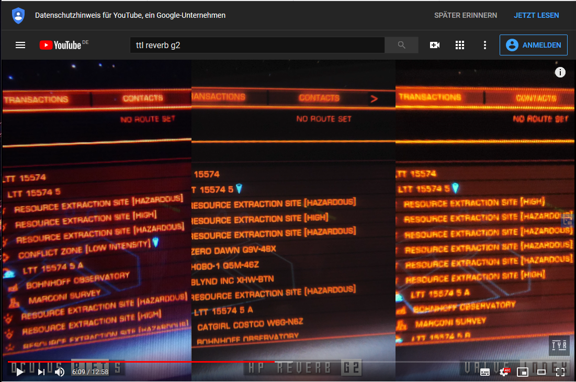This screenshot has width=576, height=382.
Task: Mute the video volume speaker icon
Action: coord(60,372)
